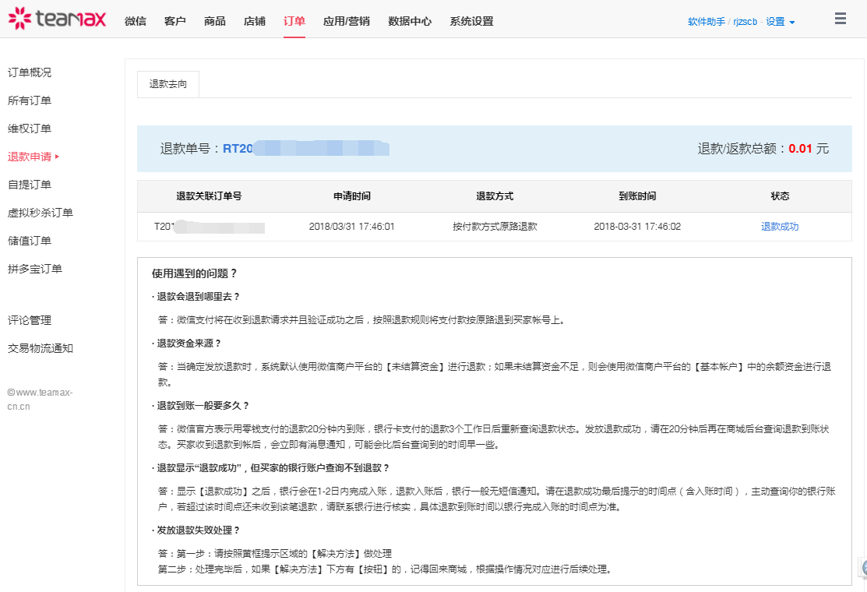Click the order number starting T201
Viewport: 867px width, 592px height.
(x=209, y=227)
